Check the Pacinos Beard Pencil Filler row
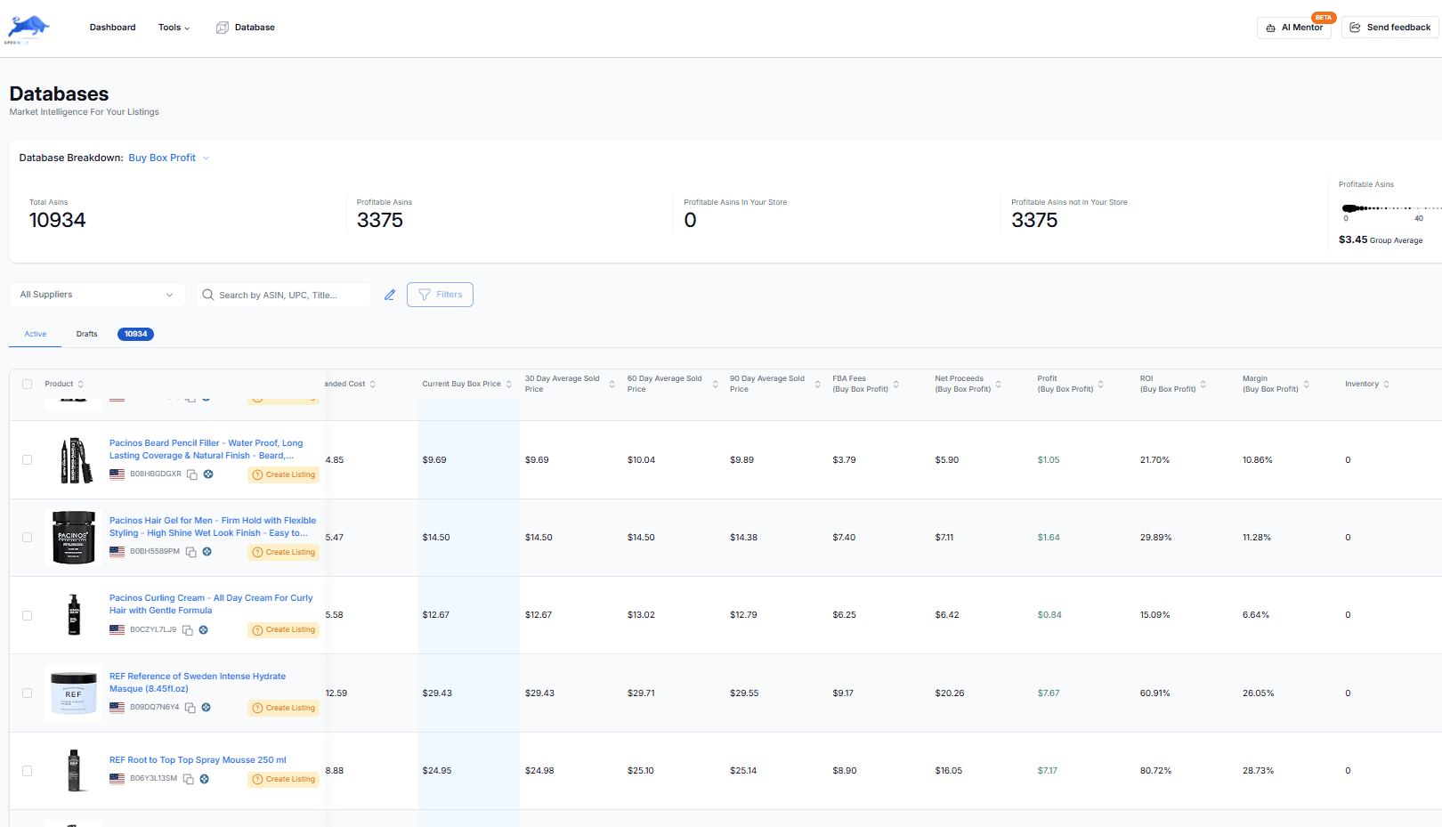Viewport: 1442px width, 827px height. (27, 460)
